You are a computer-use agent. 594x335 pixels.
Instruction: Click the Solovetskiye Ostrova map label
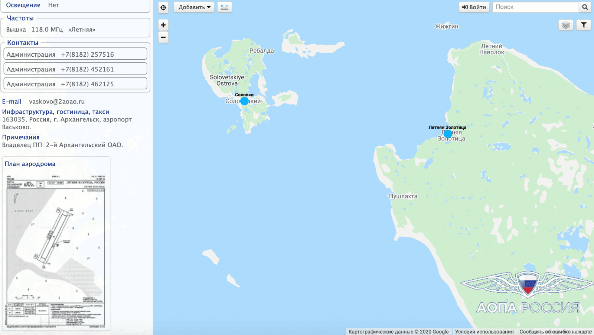(227, 80)
